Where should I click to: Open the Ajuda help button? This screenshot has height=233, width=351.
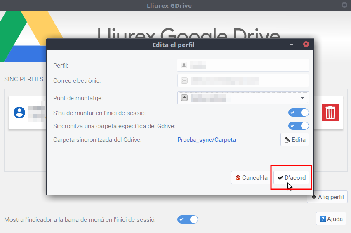(x=331, y=219)
